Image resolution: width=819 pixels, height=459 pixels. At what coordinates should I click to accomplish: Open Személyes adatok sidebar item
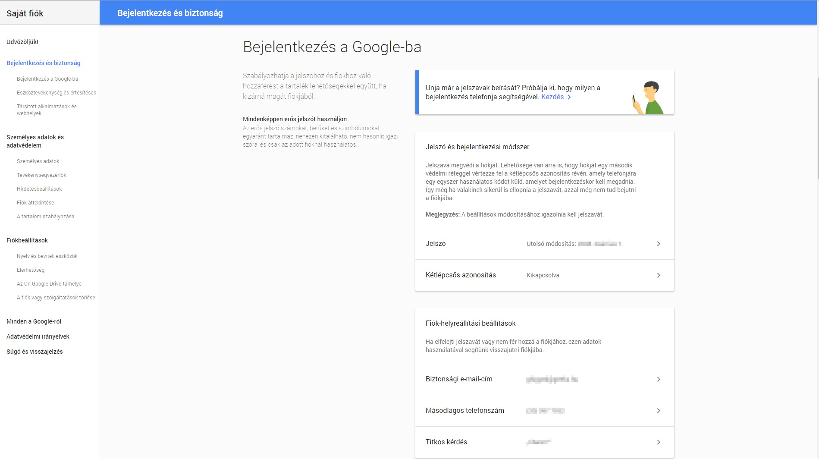(x=38, y=161)
